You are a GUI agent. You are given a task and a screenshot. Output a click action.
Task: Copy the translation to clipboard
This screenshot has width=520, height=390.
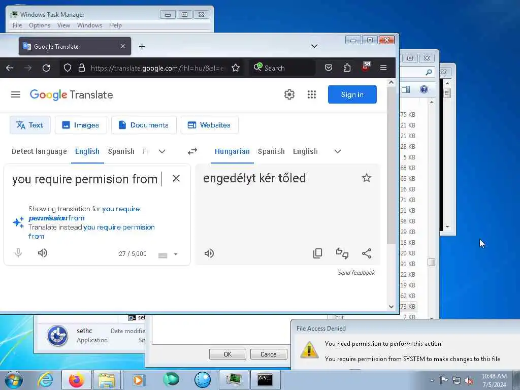[x=317, y=253]
